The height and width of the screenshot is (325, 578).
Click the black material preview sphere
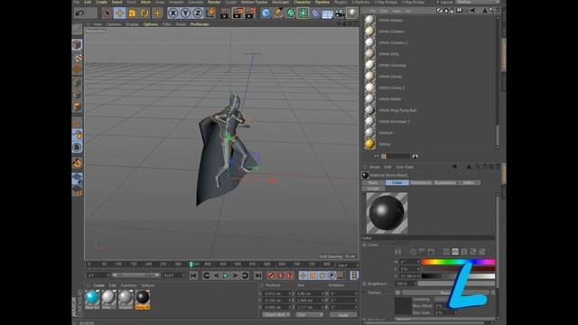387,213
